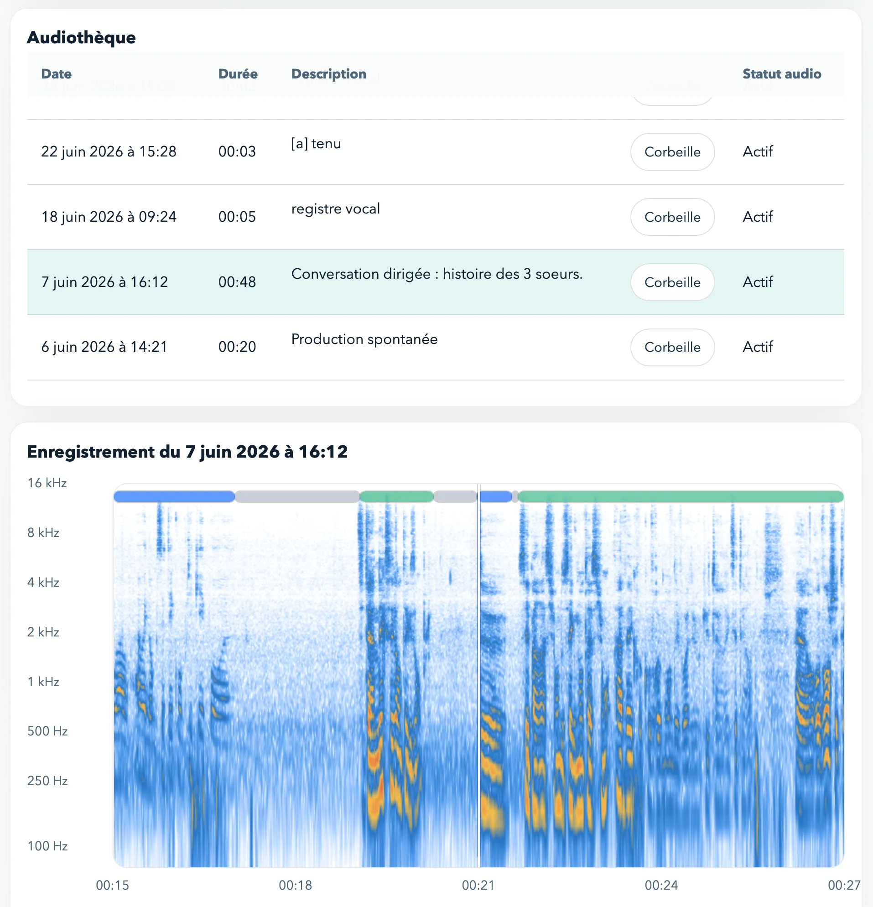The height and width of the screenshot is (907, 873).
Task: Click the Audiothèque heading
Action: (82, 37)
